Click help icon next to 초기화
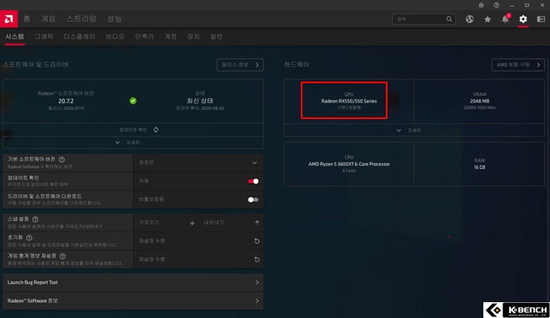The width and height of the screenshot is (550, 318). tap(29, 237)
